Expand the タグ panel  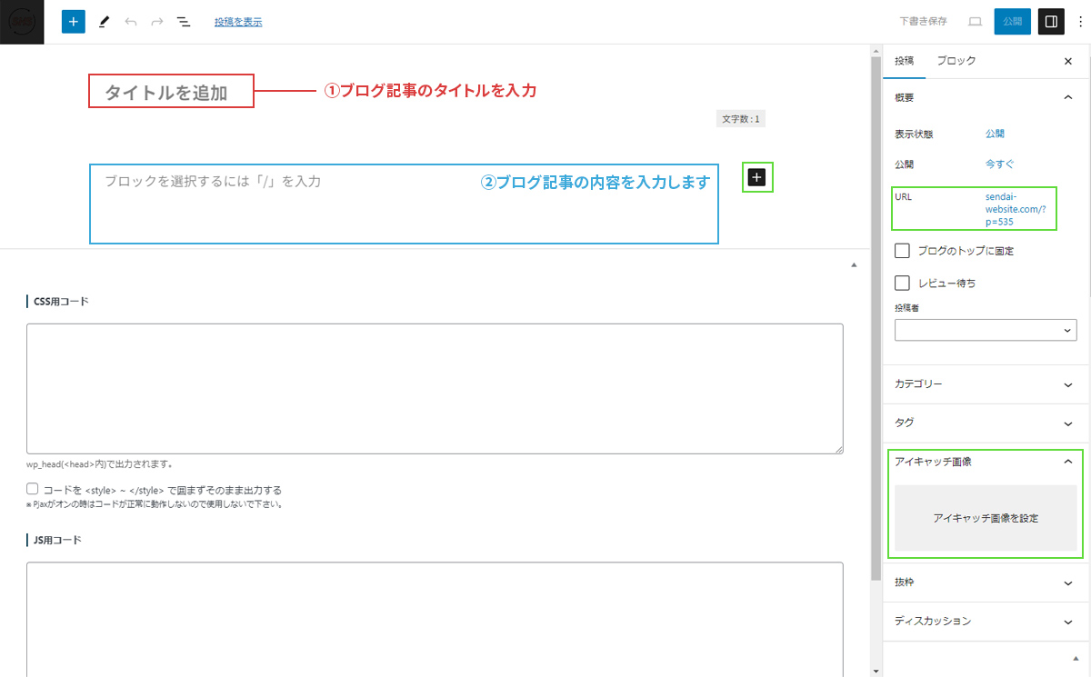point(986,423)
